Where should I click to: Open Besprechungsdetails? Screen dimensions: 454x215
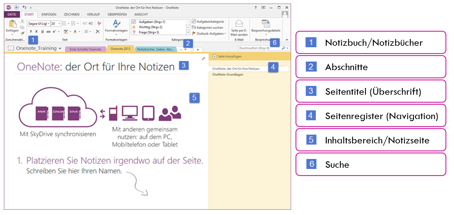click(266, 27)
